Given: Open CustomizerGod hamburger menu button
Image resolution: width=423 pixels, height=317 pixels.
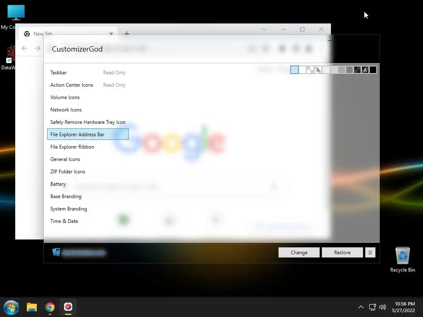Looking at the screenshot, I should 370,253.
